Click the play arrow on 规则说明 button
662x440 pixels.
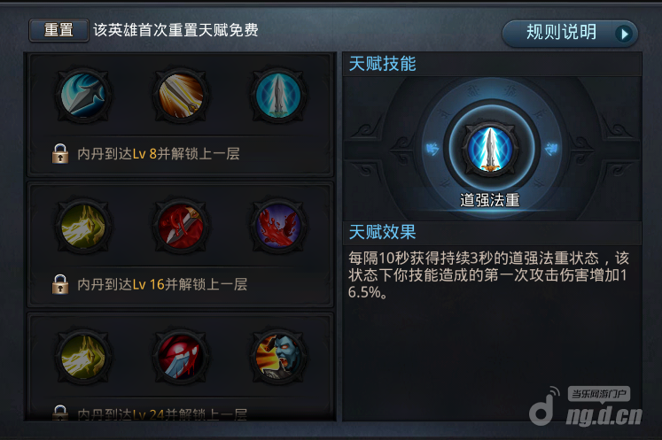(624, 34)
